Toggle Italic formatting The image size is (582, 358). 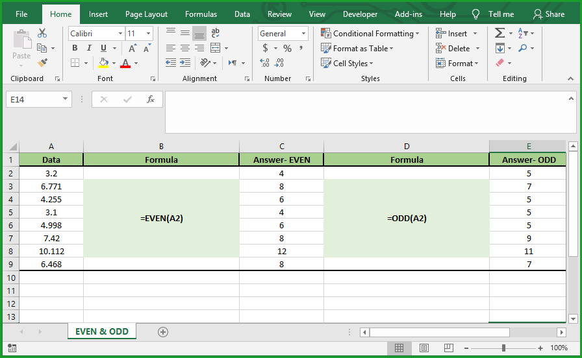(x=89, y=48)
